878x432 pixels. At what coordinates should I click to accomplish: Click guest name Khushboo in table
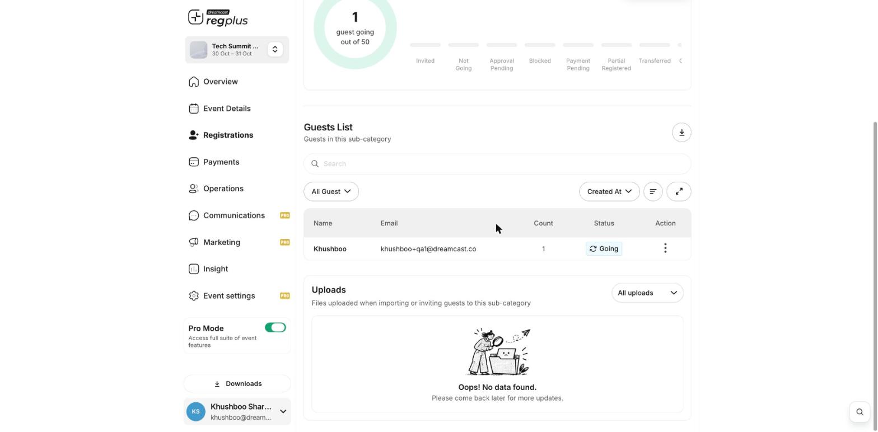[x=330, y=249]
